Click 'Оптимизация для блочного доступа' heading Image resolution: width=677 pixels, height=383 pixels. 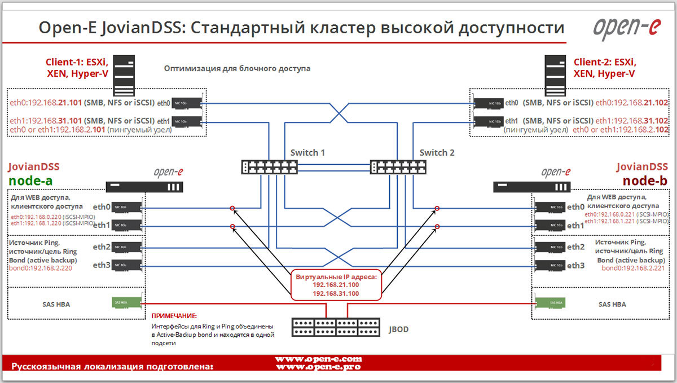pos(237,68)
